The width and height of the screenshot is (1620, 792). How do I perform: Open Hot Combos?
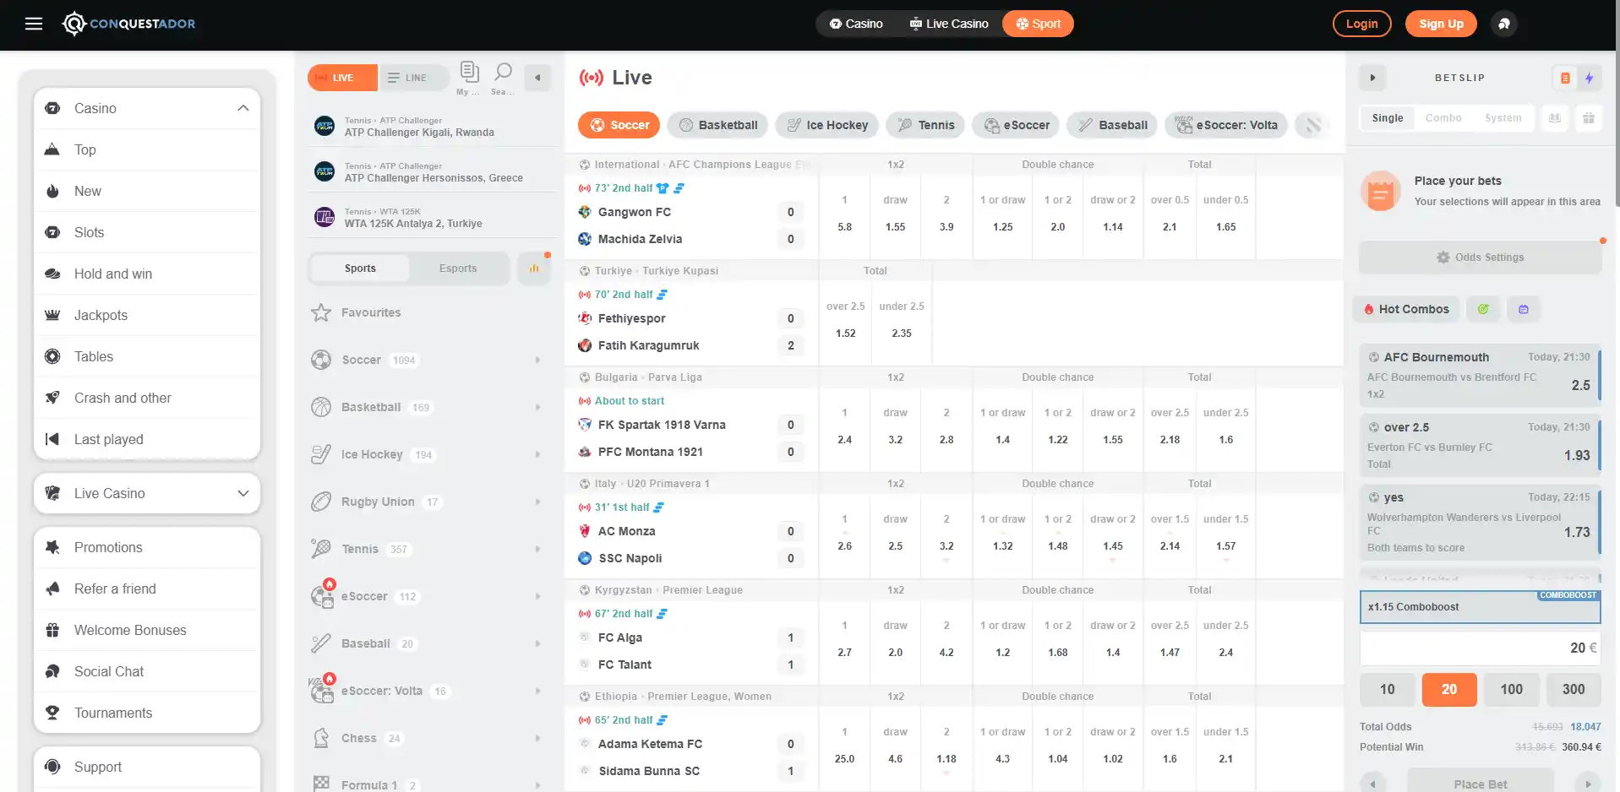[1405, 309]
